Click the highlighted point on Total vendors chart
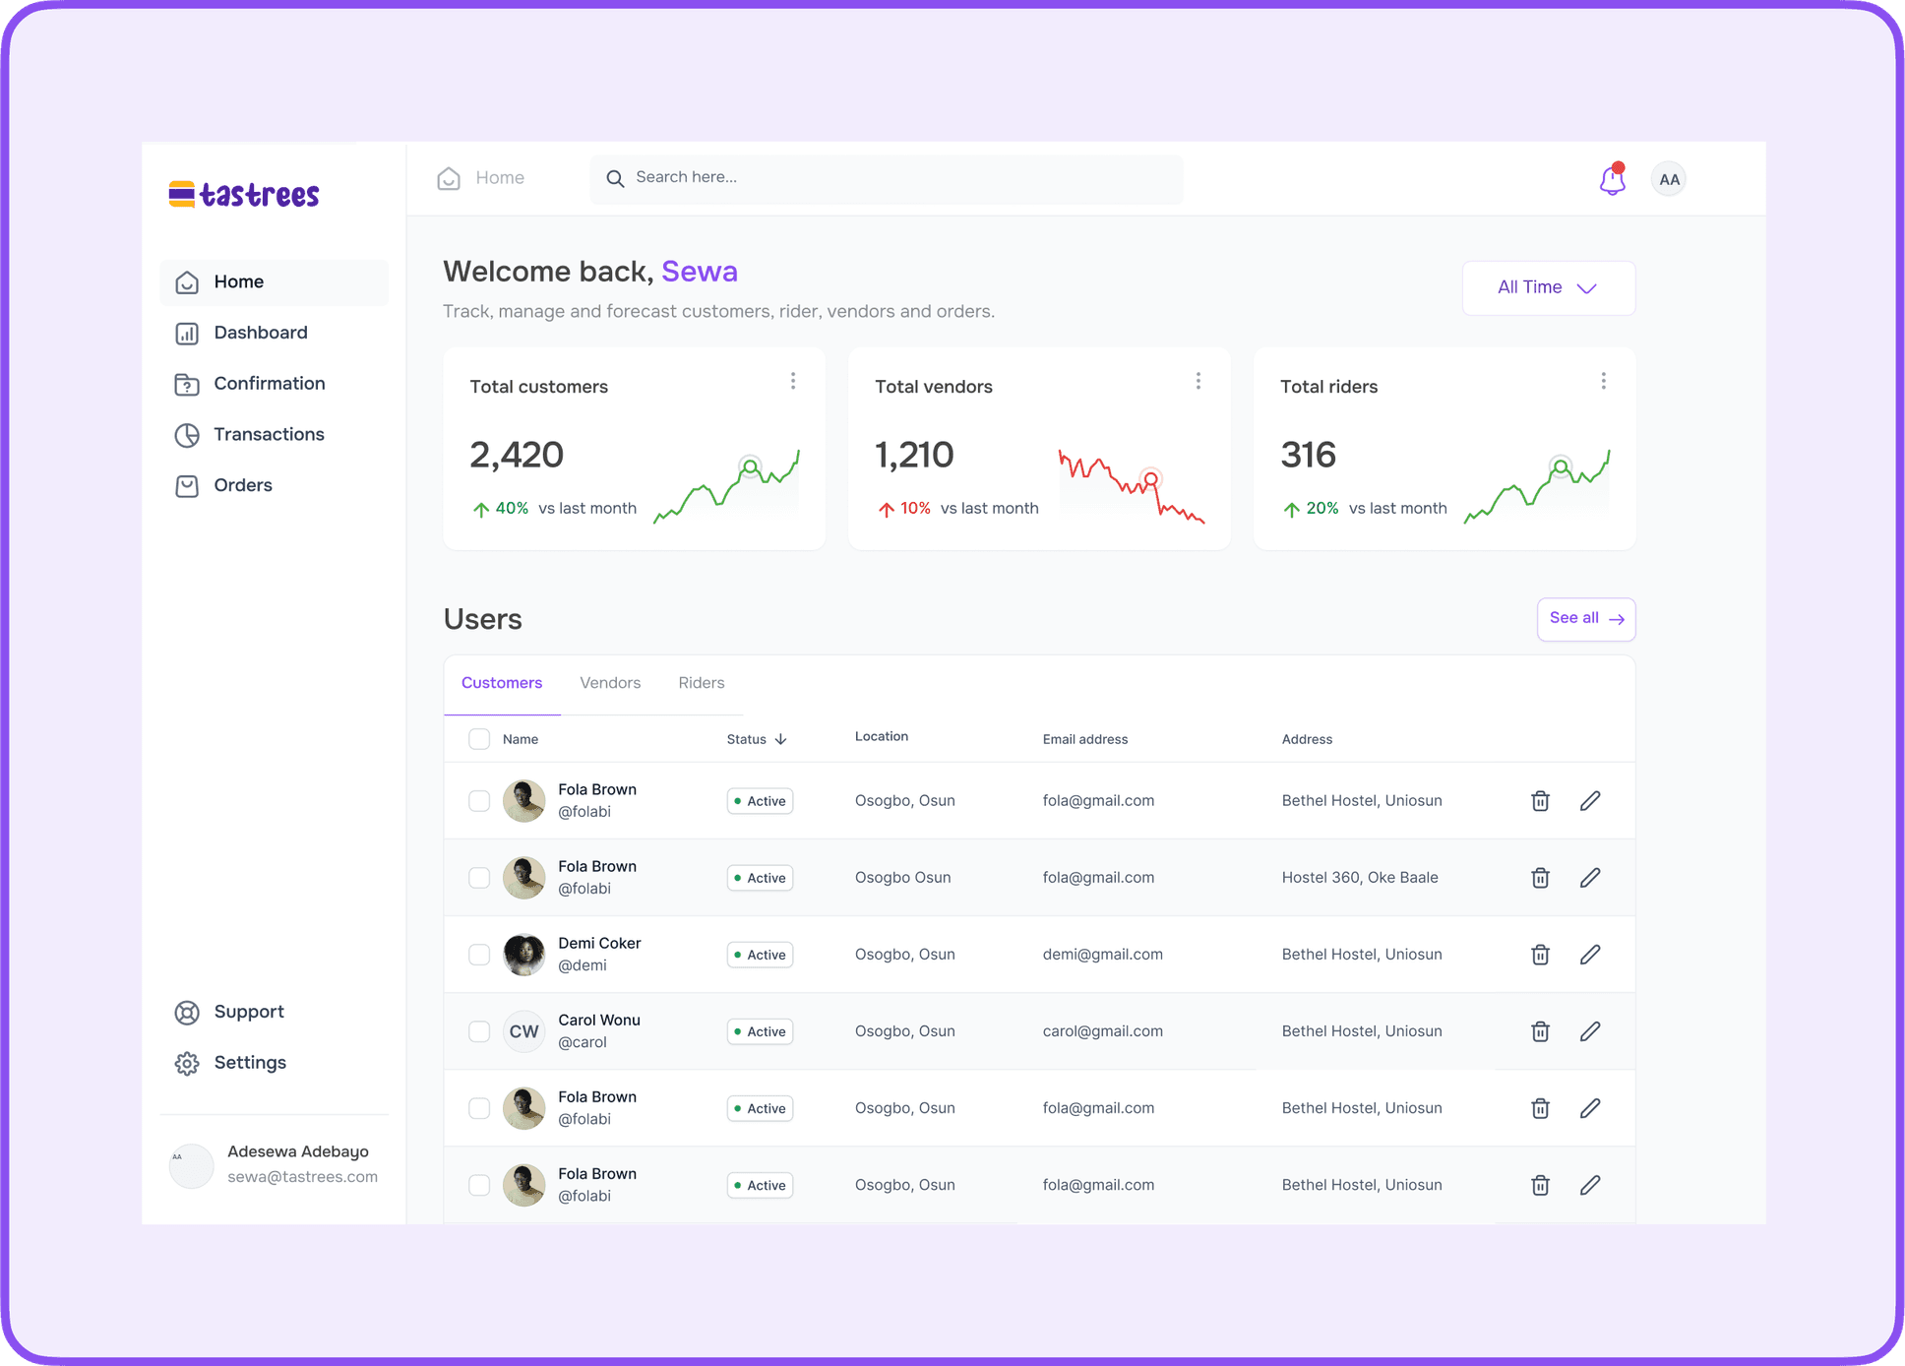Viewport: 1905px width, 1366px height. (1150, 479)
